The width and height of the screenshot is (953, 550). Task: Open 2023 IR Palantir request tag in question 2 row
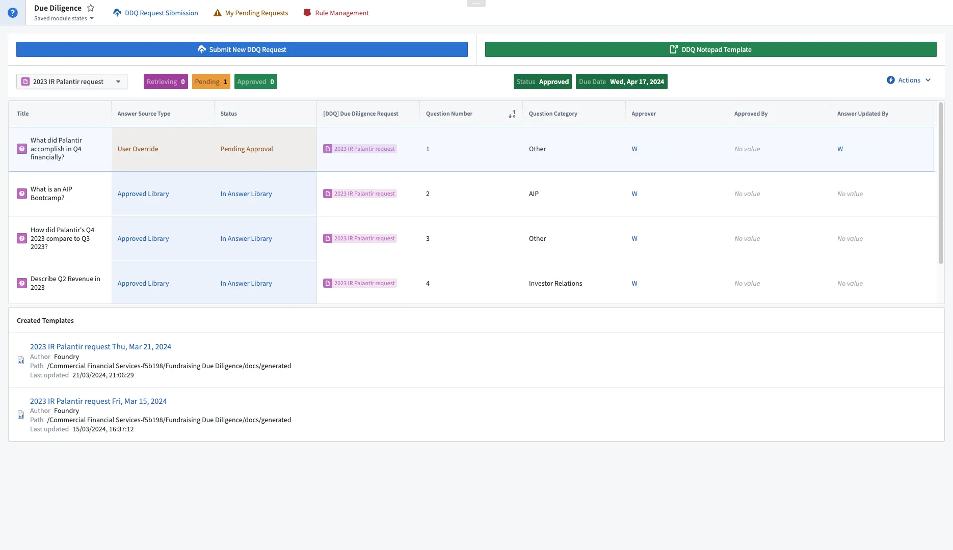pyautogui.click(x=360, y=194)
